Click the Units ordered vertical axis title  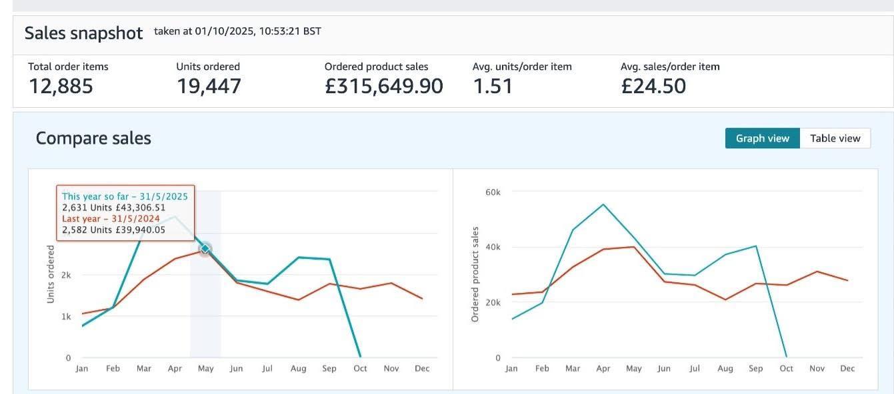pyautogui.click(x=51, y=275)
